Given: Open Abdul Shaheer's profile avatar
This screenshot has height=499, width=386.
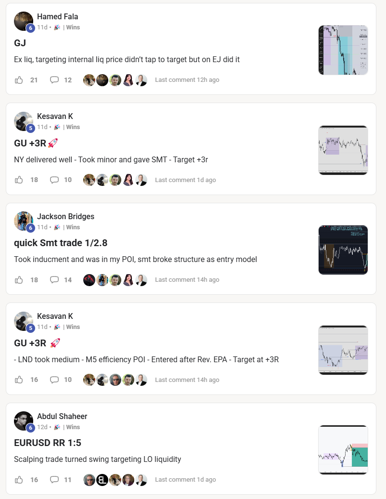Looking at the screenshot, I should click(24, 421).
